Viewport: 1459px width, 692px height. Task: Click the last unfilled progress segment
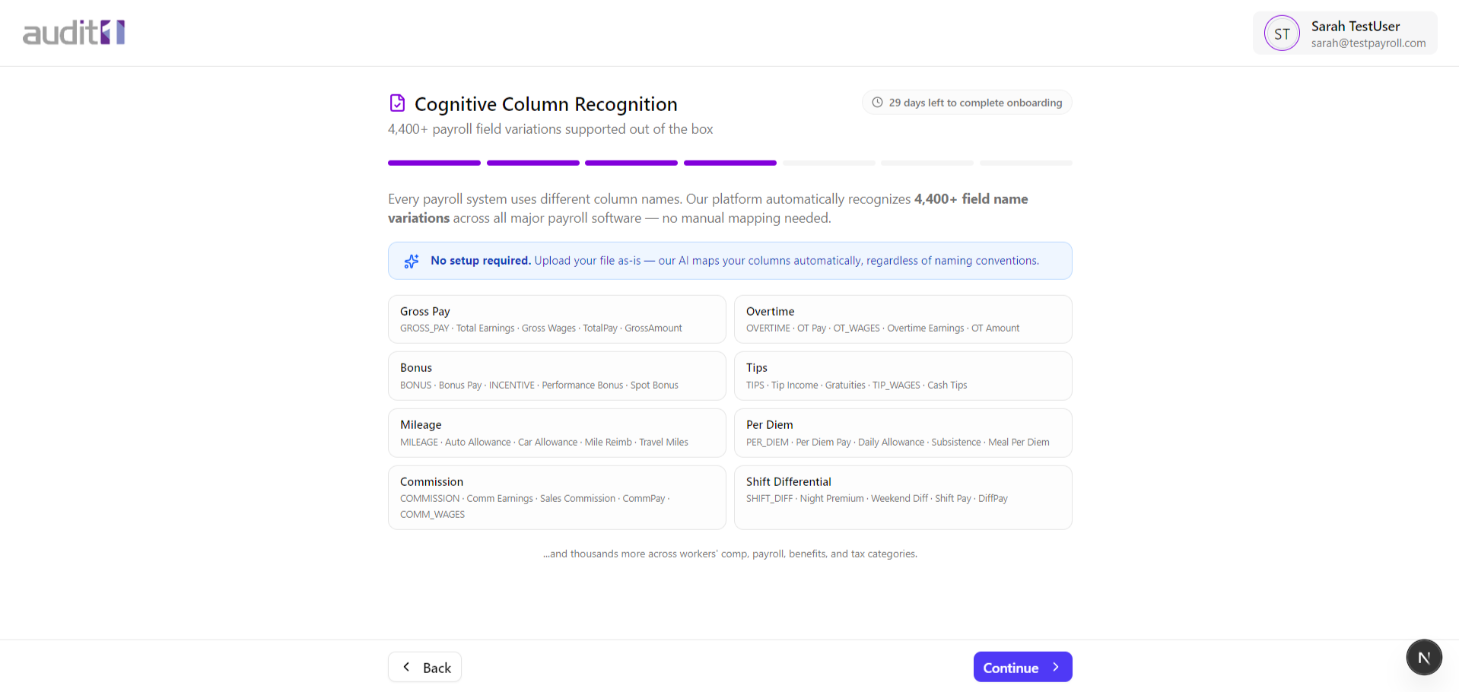point(1025,163)
